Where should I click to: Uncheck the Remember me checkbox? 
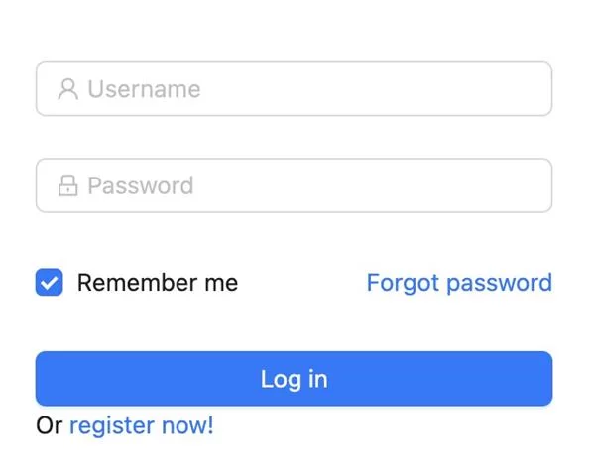click(x=49, y=283)
